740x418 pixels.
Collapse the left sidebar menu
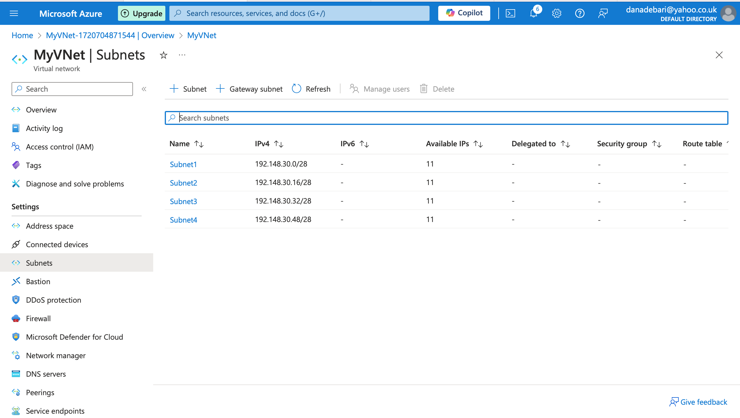[x=144, y=89]
